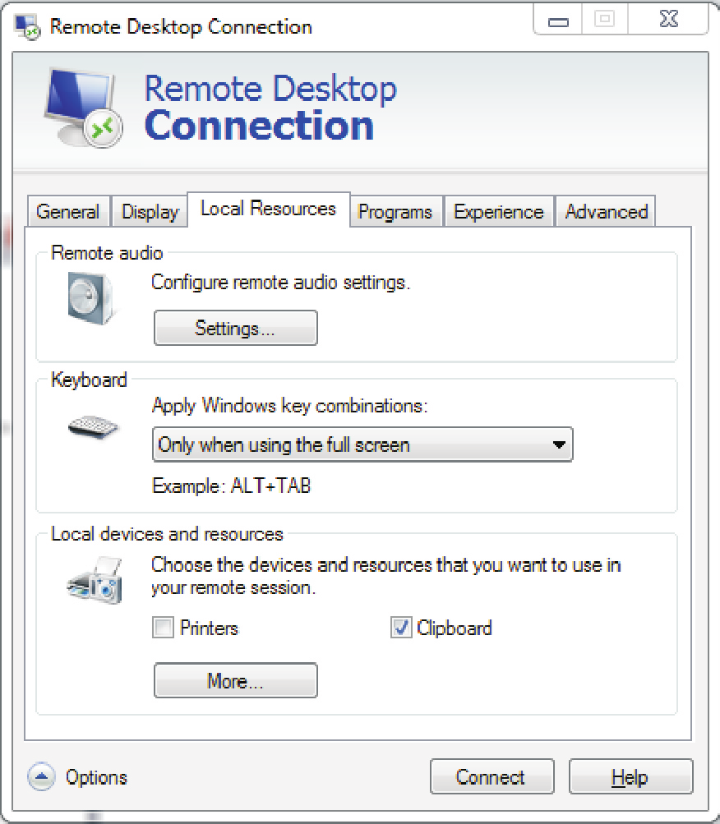Click the dropdown arrow on the keyboard combo box
This screenshot has height=824, width=720.
[x=561, y=444]
